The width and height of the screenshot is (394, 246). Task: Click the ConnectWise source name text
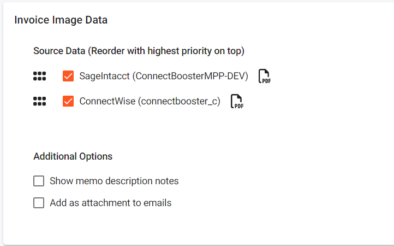[106, 101]
